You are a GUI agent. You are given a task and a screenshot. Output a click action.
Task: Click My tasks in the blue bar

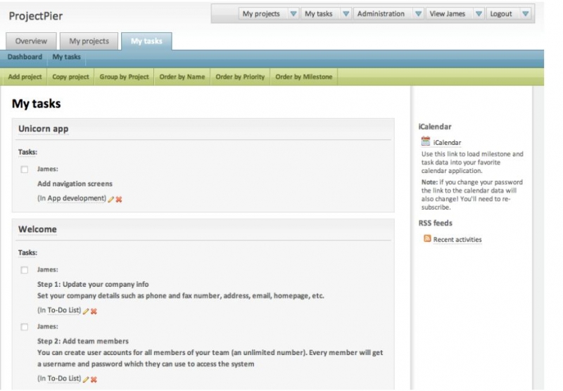(66, 57)
